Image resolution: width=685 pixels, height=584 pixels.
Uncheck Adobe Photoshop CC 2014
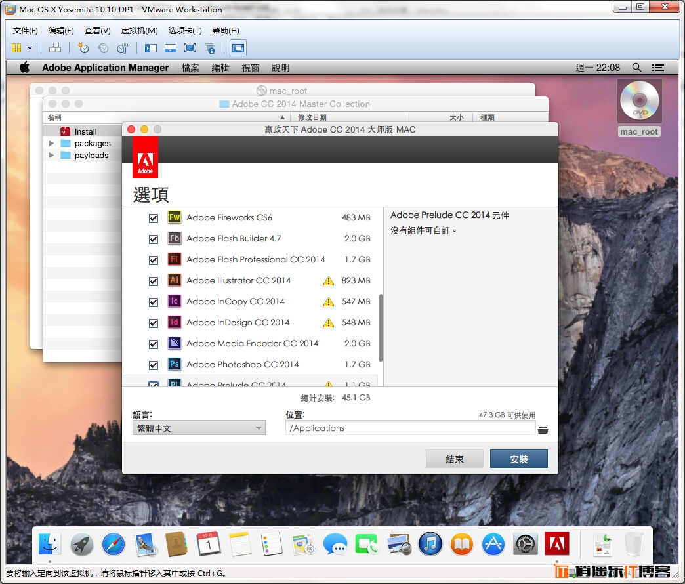[154, 365]
